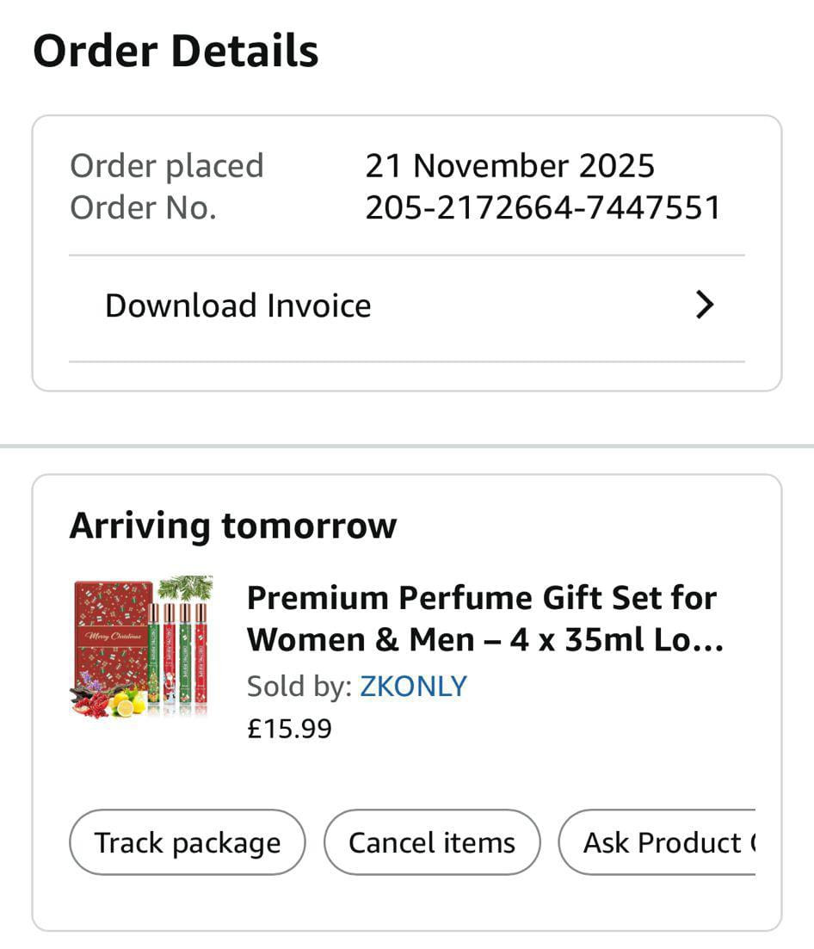Click the Order Details page heading
This screenshot has width=814, height=949.
click(x=176, y=51)
